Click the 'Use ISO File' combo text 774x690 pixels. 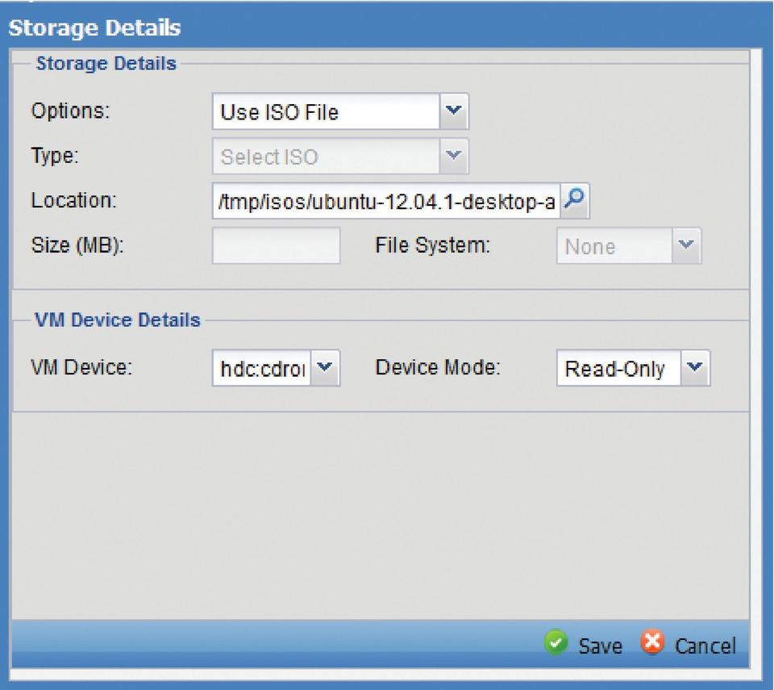coord(326,112)
